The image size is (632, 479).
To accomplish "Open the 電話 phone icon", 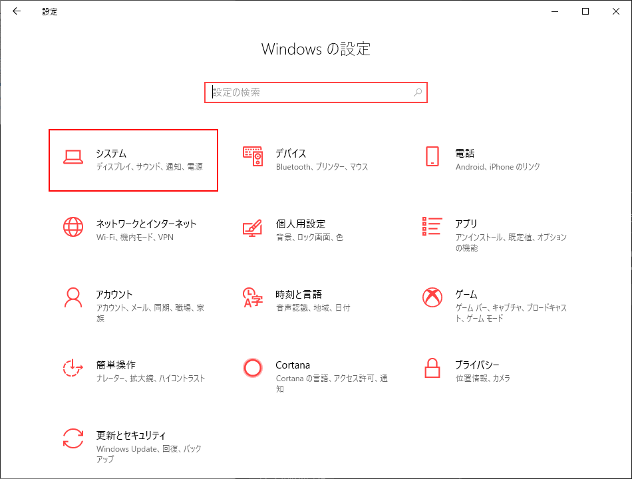I will (432, 156).
